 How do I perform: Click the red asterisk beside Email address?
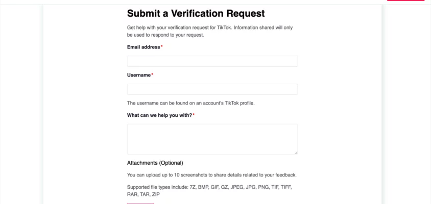tap(162, 46)
